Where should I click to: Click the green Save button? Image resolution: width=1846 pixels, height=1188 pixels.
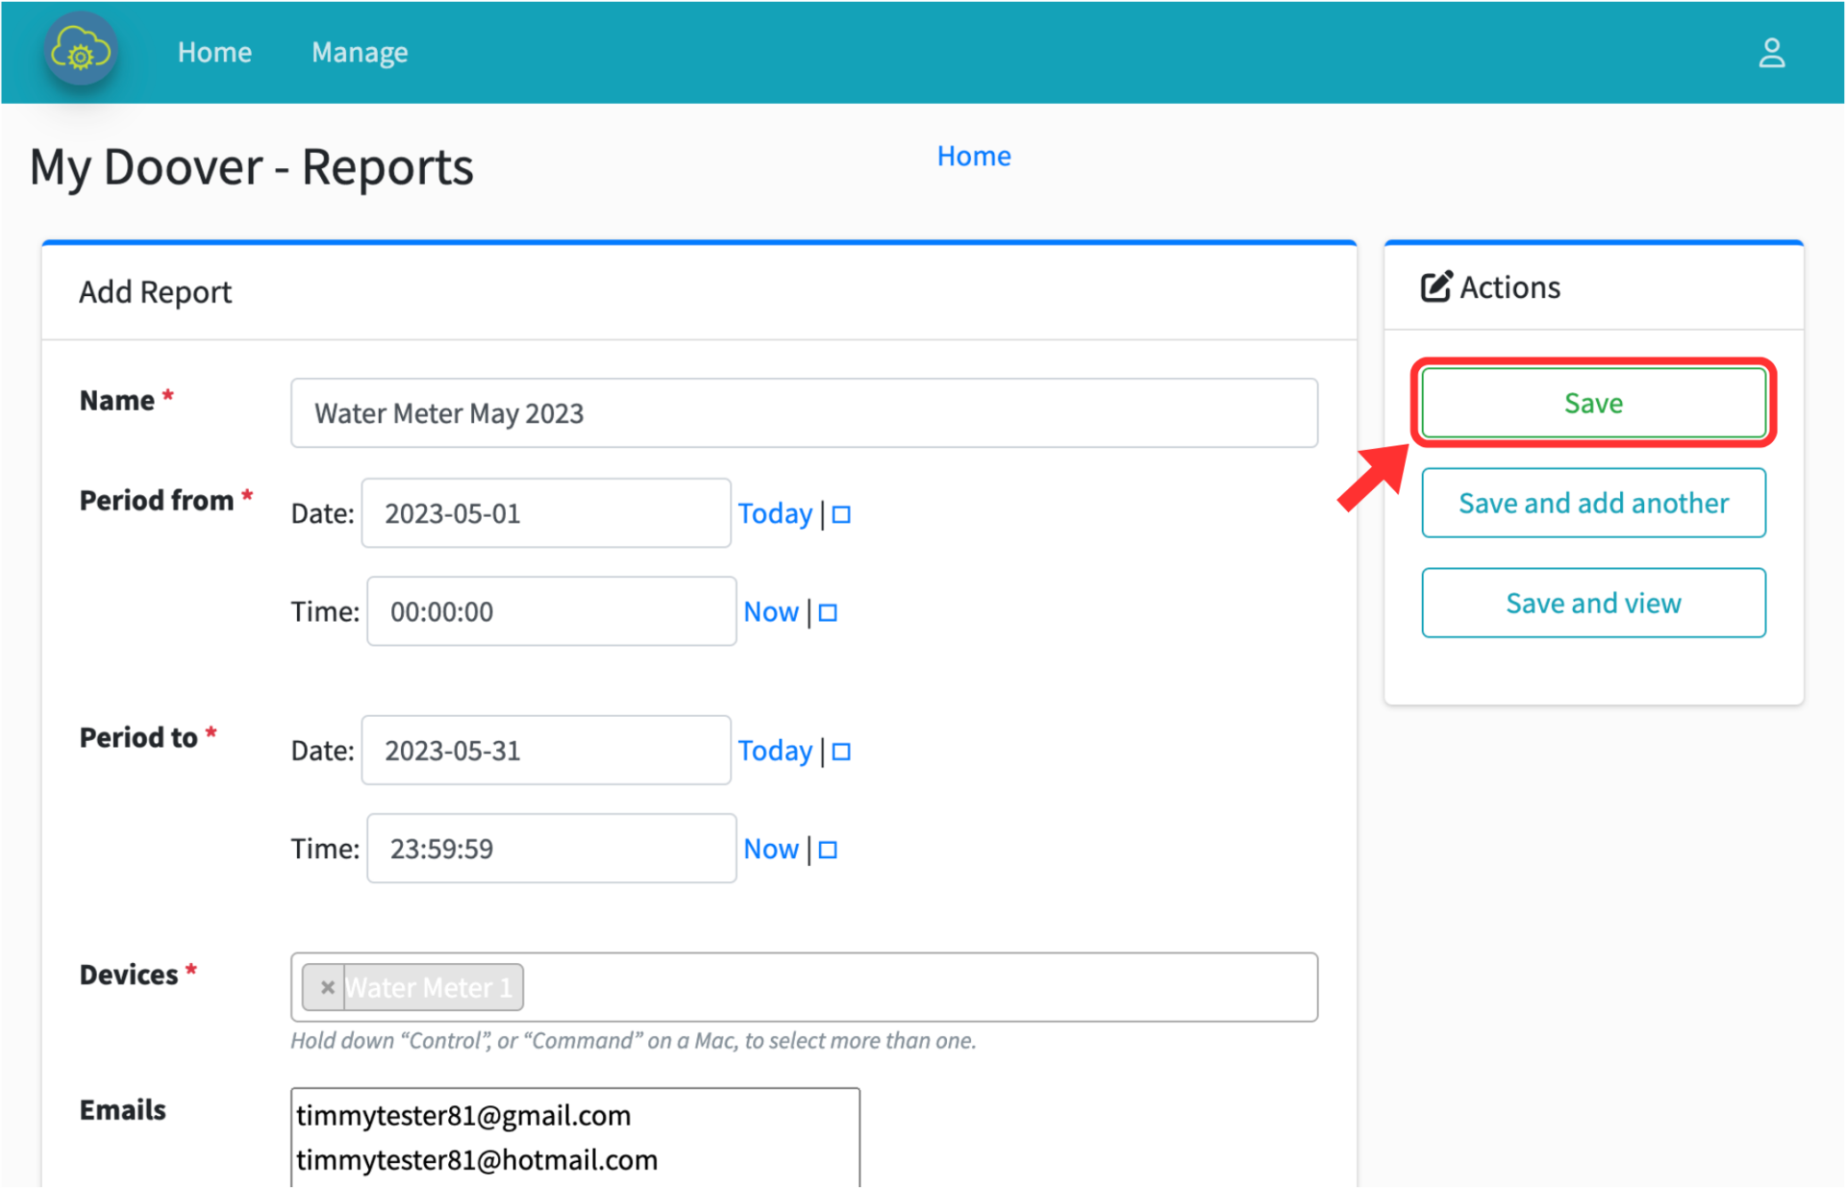click(x=1593, y=403)
